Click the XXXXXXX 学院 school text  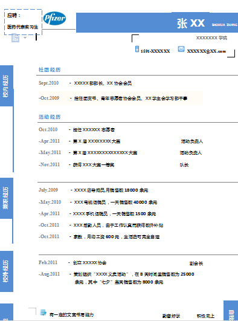point(211,38)
